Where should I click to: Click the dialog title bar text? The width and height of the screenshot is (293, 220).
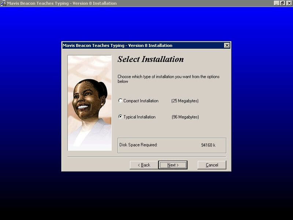(x=118, y=45)
